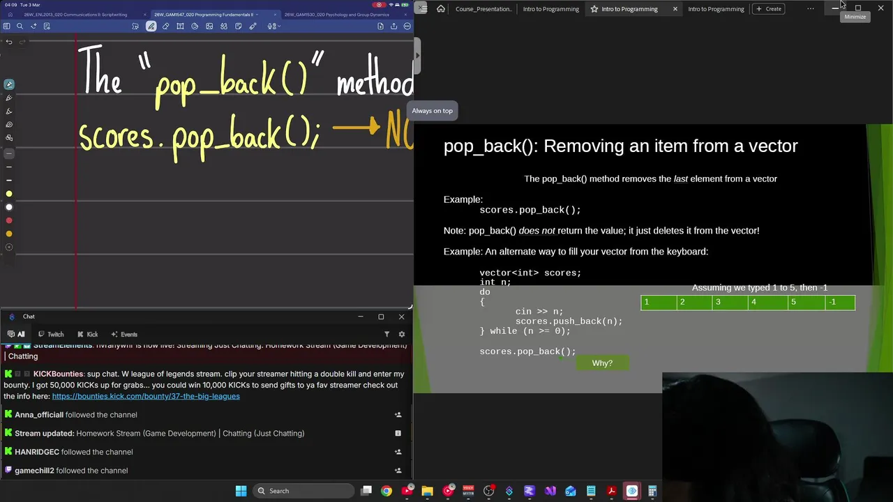Pick the red pen color

(9, 220)
